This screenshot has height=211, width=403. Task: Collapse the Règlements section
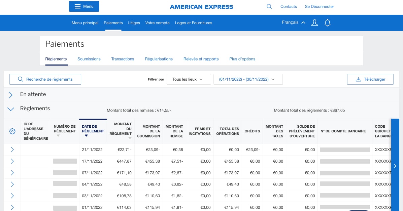coord(11,109)
